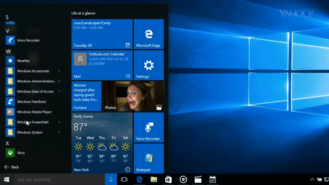Expand the Windows PowerShell chevron
Viewport: 329px width, 185px height.
click(x=59, y=122)
